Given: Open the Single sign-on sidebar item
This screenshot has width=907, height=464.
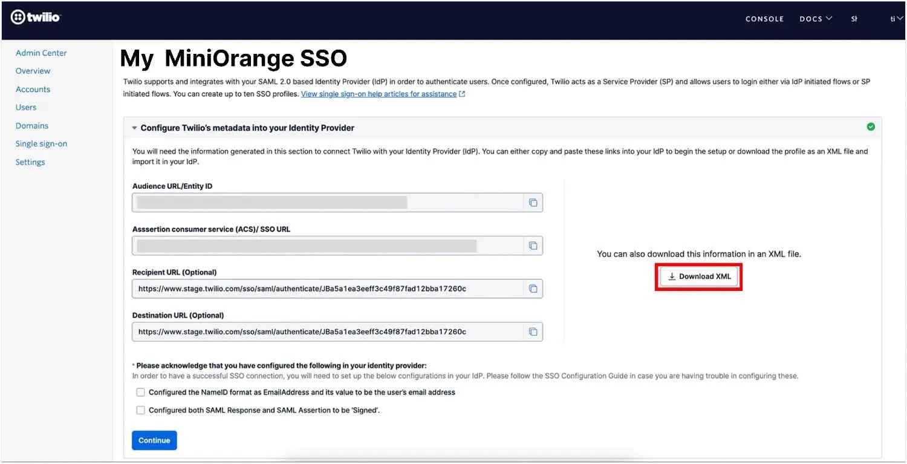Looking at the screenshot, I should coord(41,144).
